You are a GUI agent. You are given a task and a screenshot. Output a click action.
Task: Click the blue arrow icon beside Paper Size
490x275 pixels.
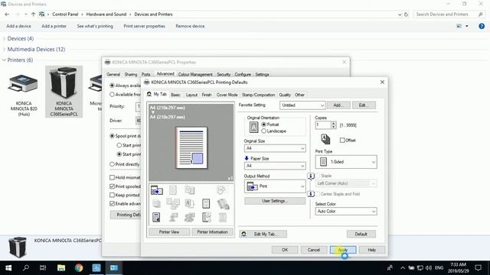click(247, 158)
